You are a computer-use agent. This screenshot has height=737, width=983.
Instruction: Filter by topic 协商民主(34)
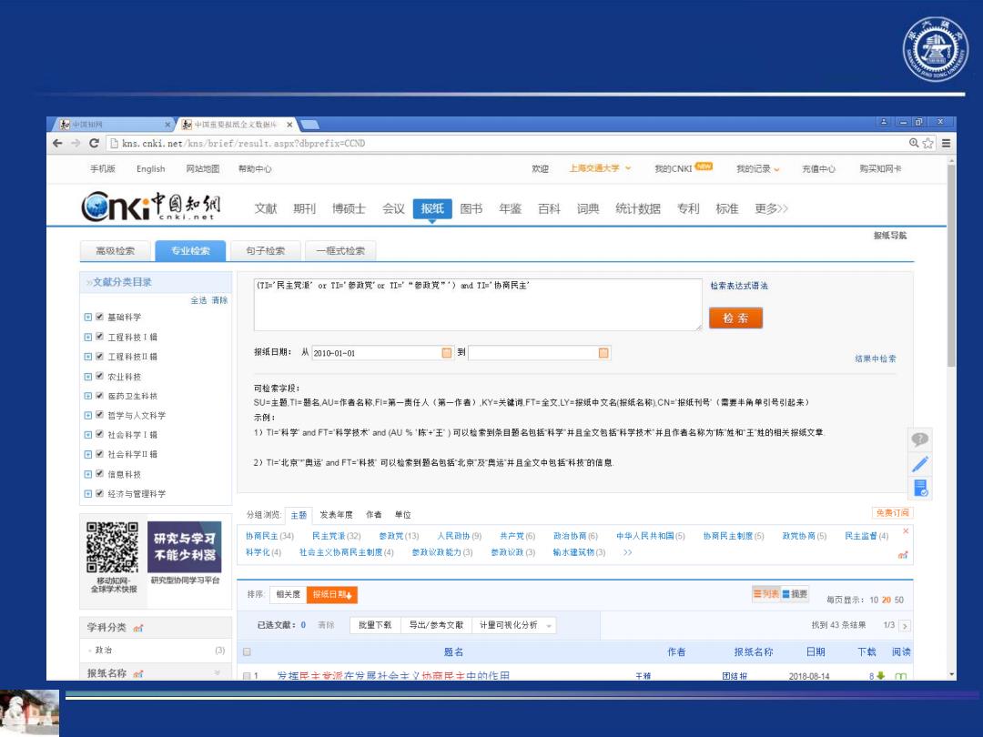click(x=269, y=536)
